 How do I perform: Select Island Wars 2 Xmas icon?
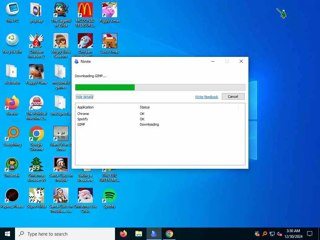point(61,138)
